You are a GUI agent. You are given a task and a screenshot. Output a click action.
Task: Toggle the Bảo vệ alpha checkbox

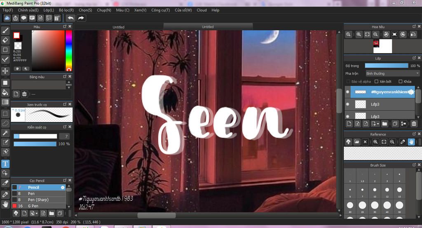click(348, 81)
